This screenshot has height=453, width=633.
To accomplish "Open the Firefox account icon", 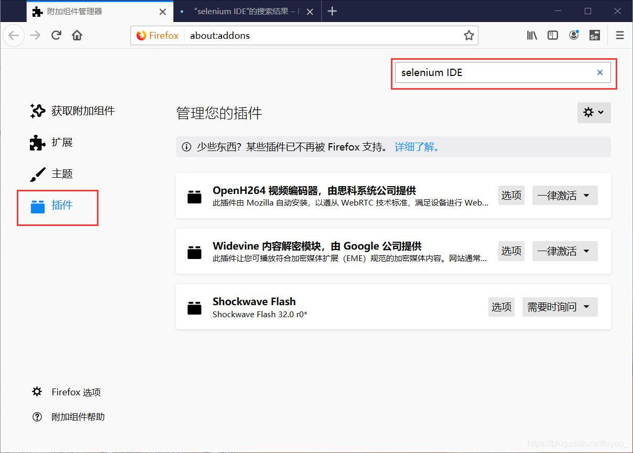I will point(574,36).
